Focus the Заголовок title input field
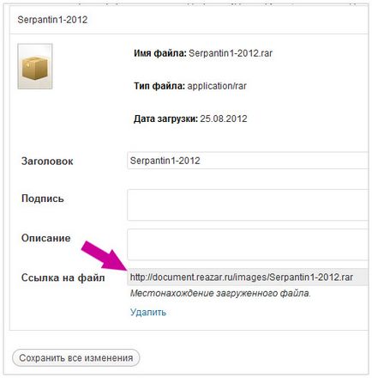372x378 pixels. point(248,161)
